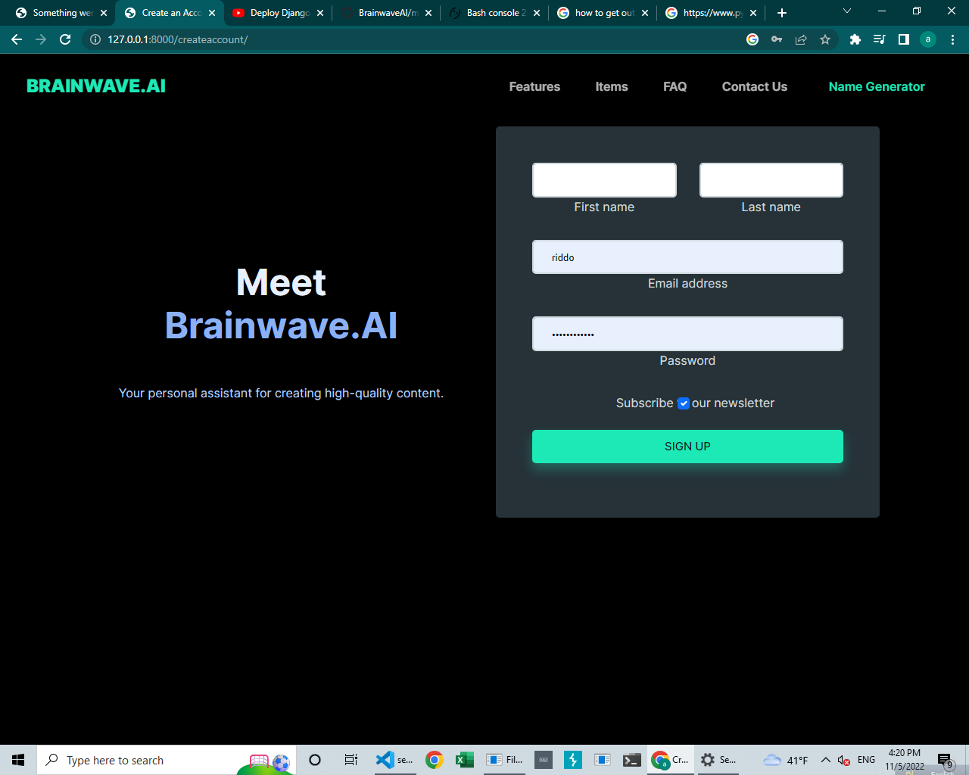Click the English language indicator in system tray
The width and height of the screenshot is (969, 775).
[x=865, y=759]
